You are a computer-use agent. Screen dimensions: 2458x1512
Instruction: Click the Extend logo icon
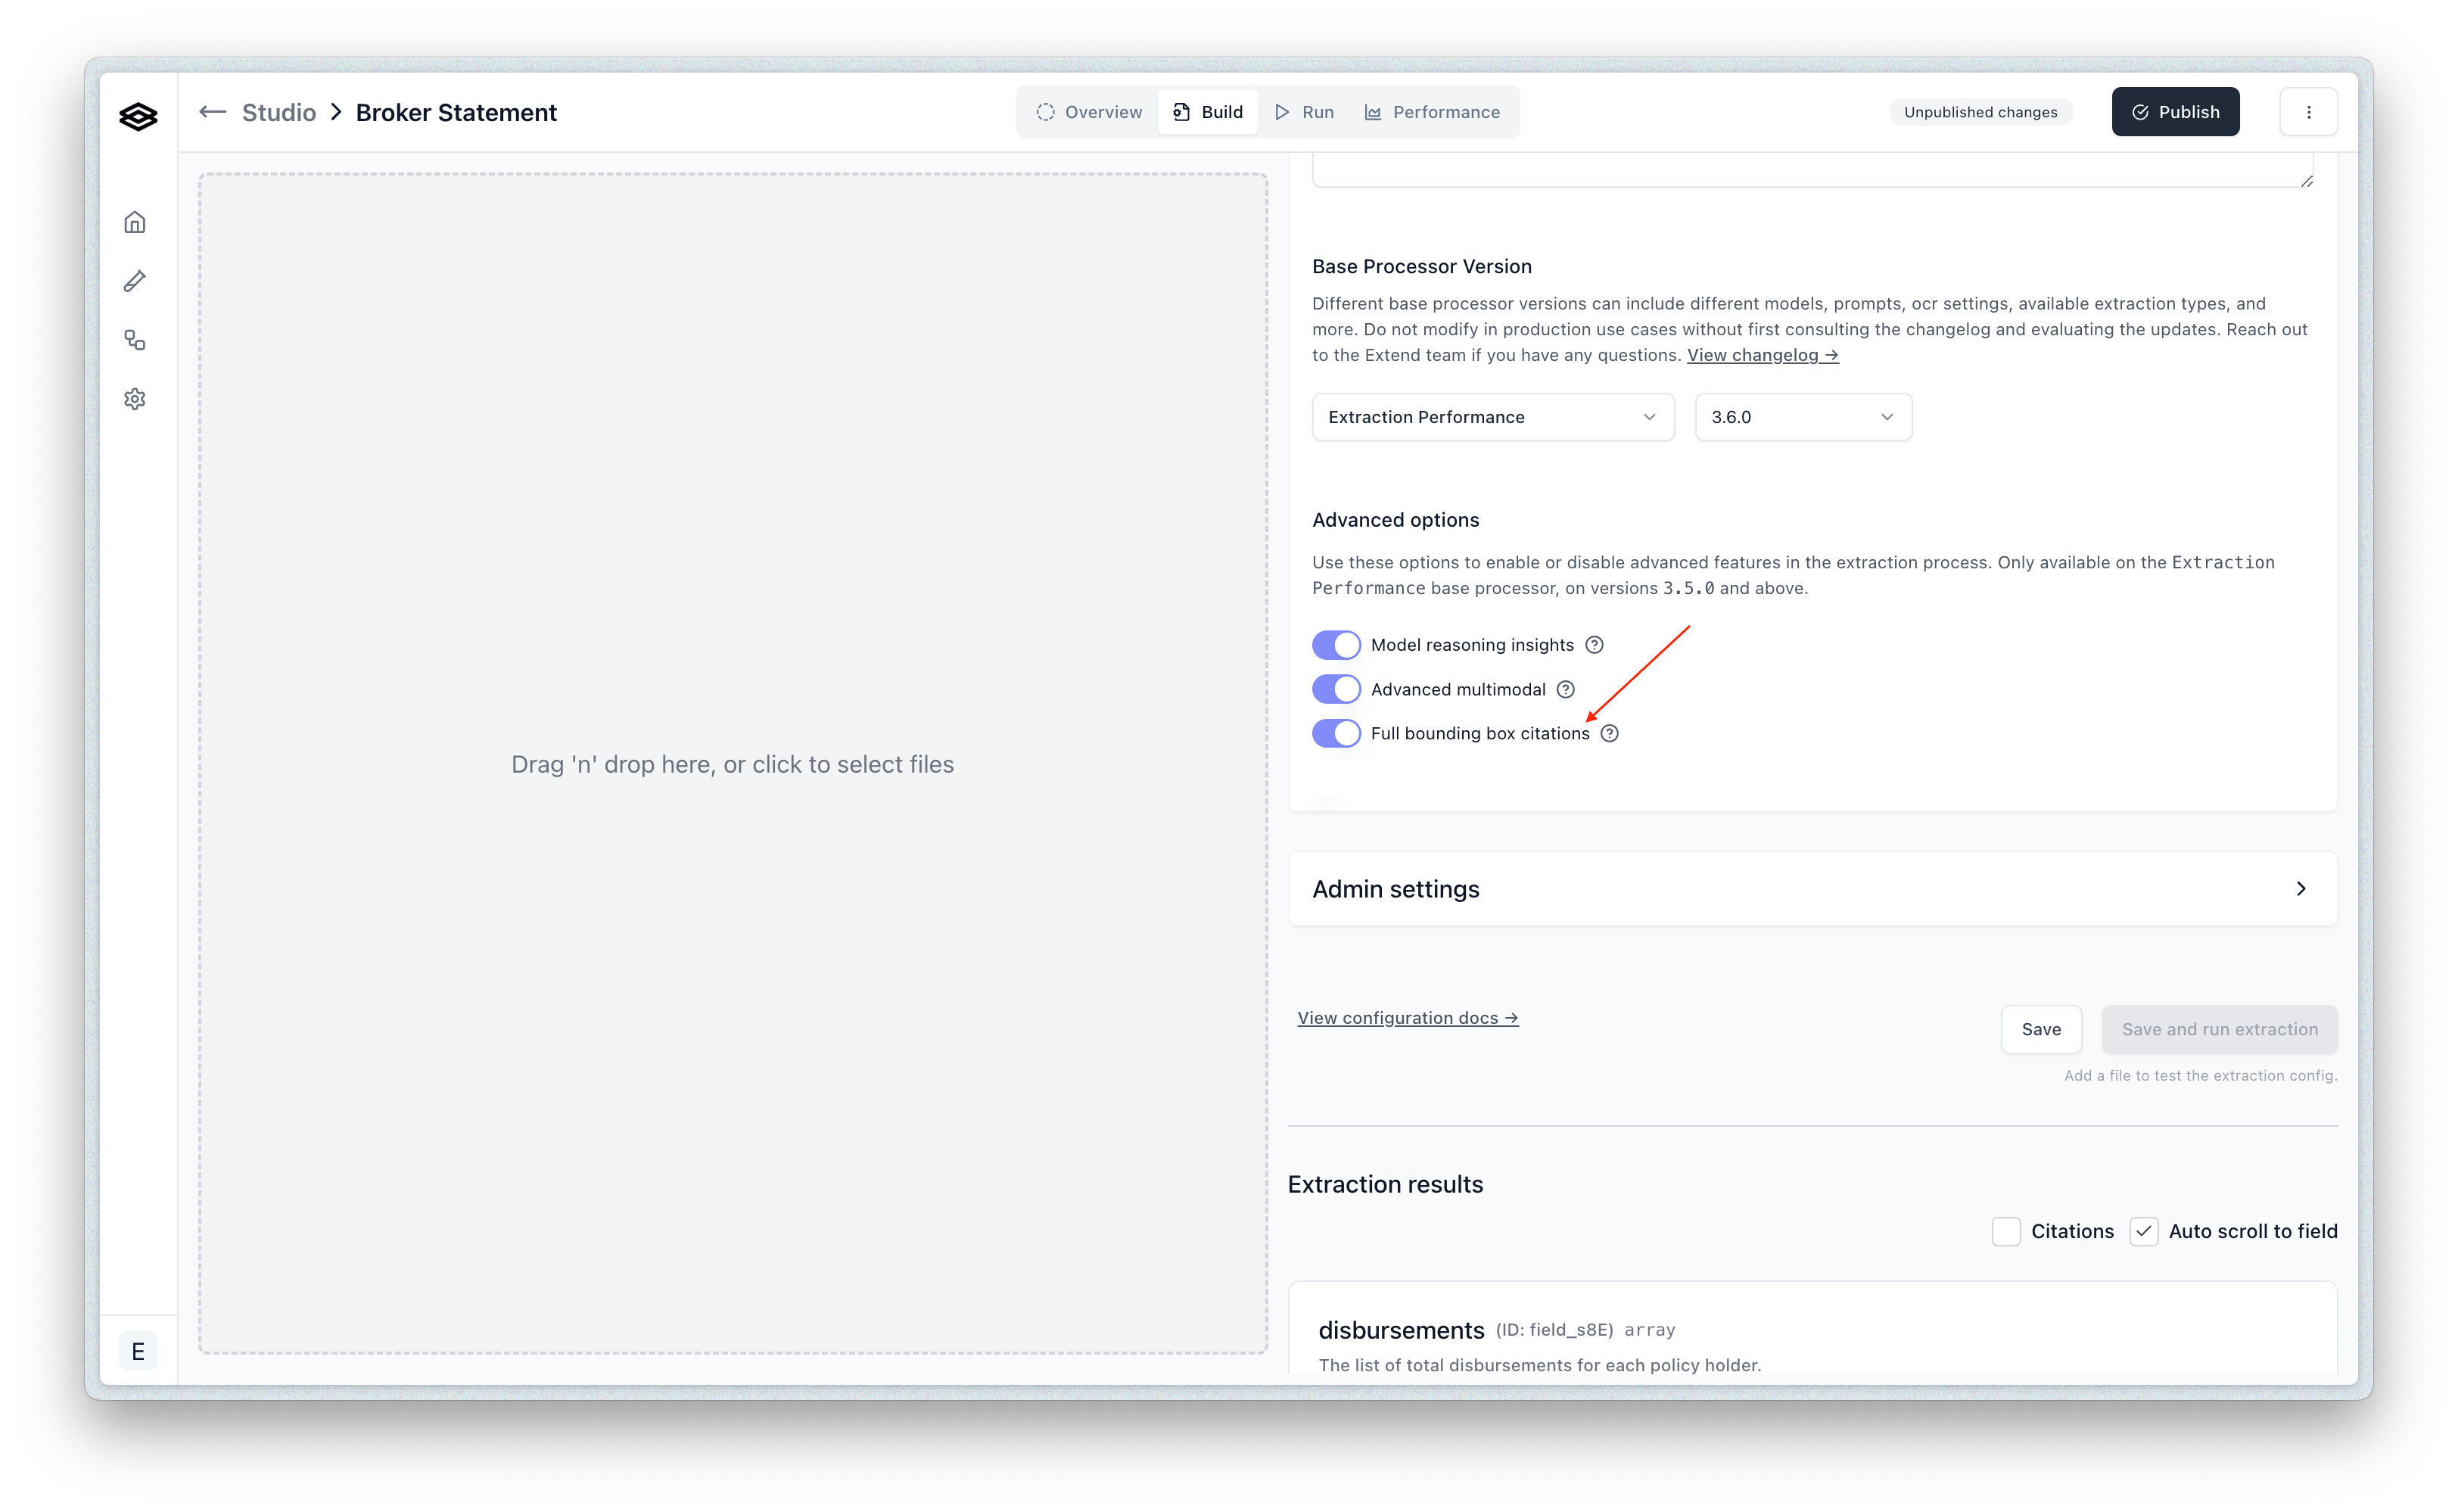click(138, 117)
